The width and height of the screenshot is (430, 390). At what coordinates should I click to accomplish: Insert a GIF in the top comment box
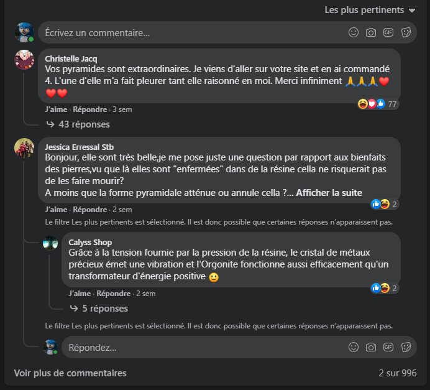pyautogui.click(x=388, y=33)
